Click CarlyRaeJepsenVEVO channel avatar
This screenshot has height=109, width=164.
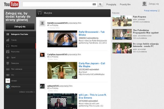point(42,55)
